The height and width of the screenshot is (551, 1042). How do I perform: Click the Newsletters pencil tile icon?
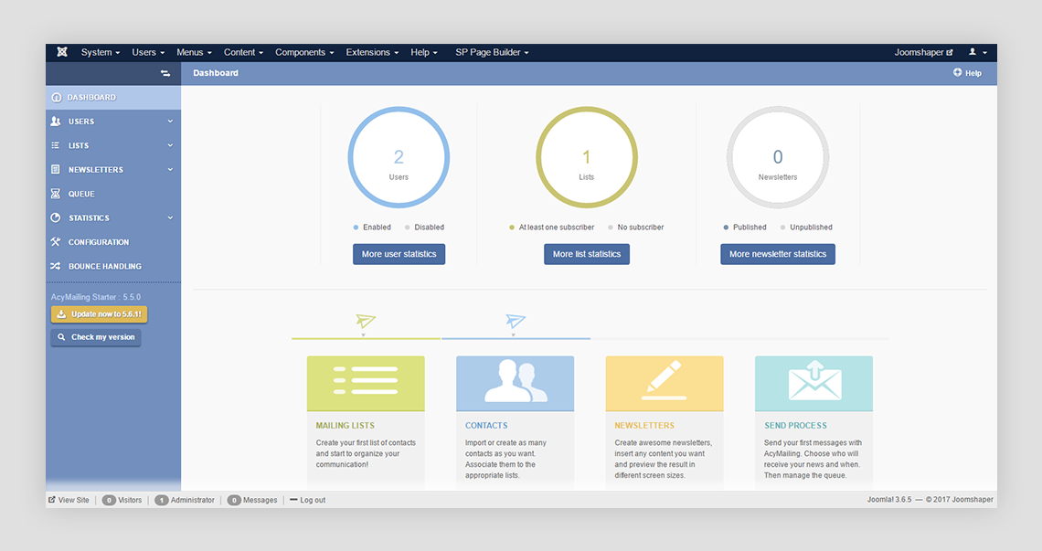click(x=664, y=383)
